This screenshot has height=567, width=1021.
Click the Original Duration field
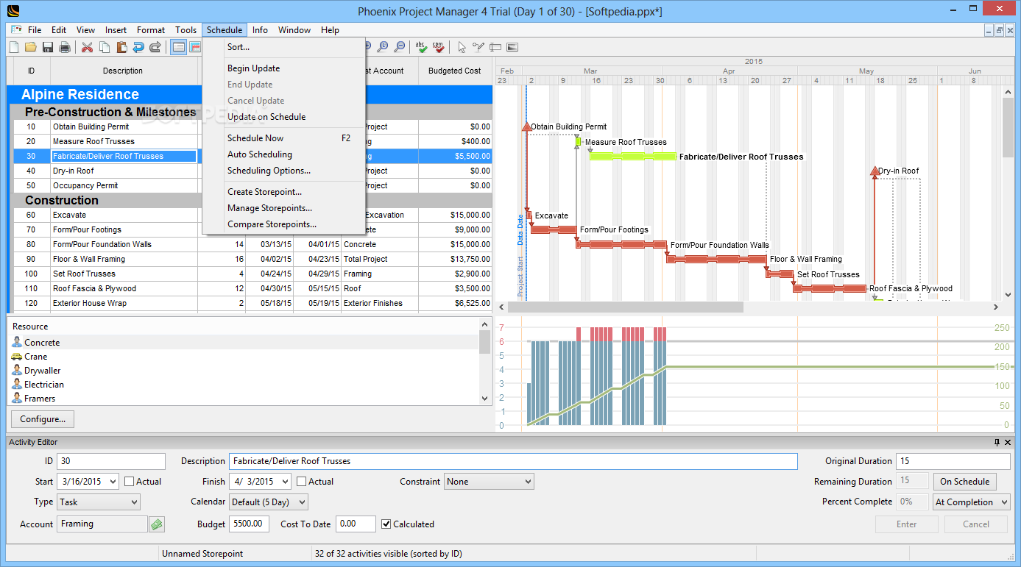pos(953,461)
